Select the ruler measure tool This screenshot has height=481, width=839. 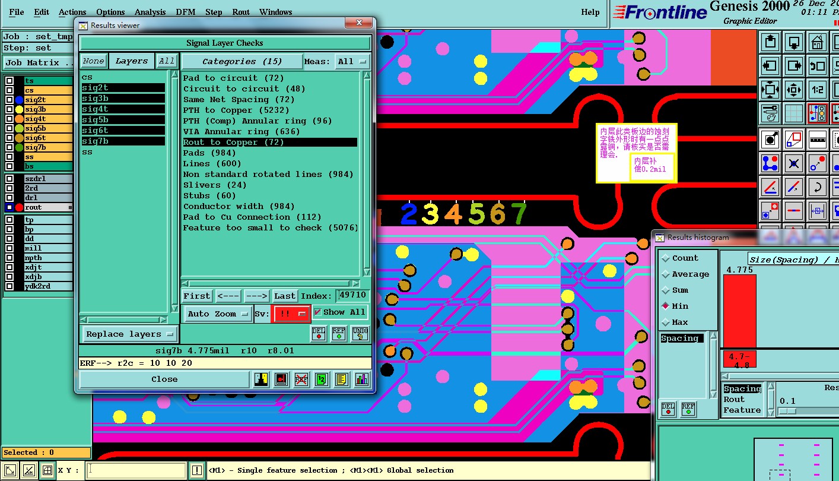pyautogui.click(x=818, y=140)
